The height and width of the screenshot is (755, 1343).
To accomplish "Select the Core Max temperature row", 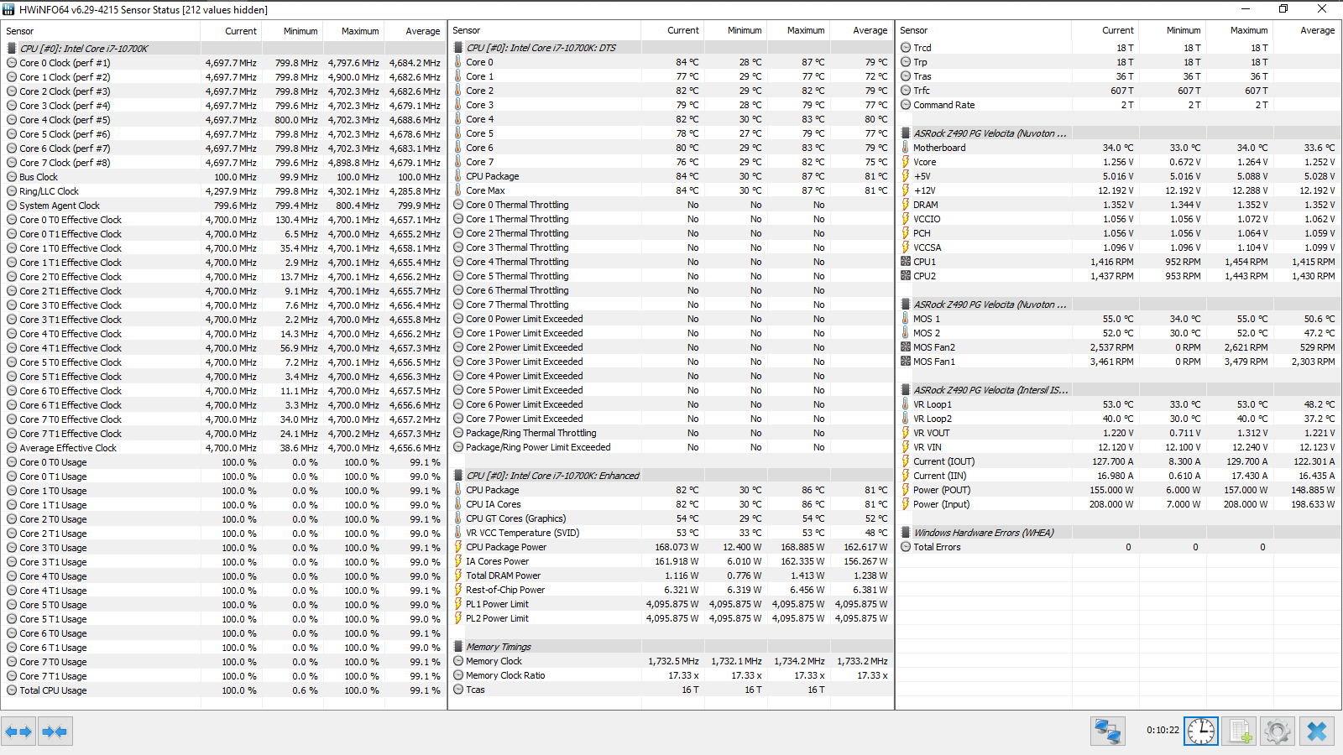I will tap(671, 190).
